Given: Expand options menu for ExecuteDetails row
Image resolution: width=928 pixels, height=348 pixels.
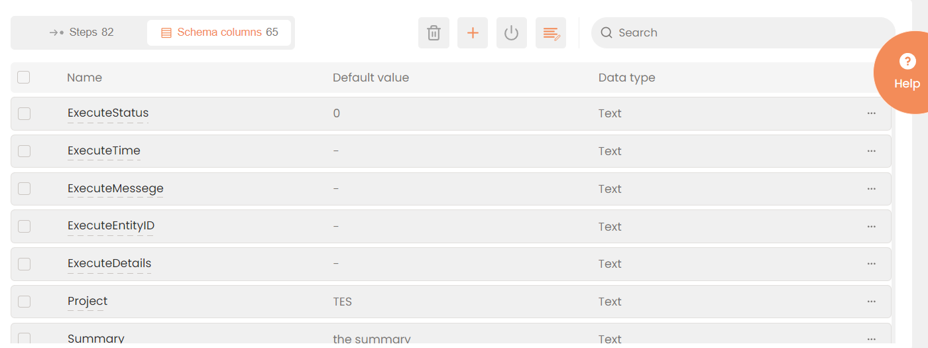Looking at the screenshot, I should [871, 264].
